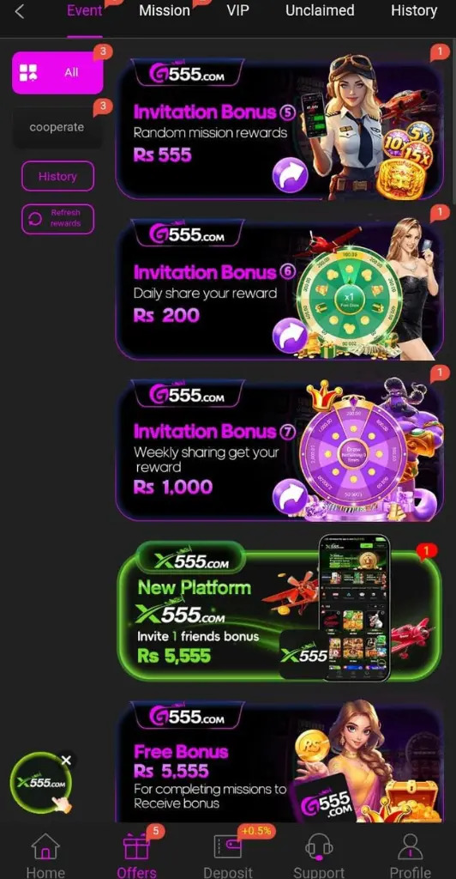The width and height of the screenshot is (456, 879).
Task: Tap share arrow on Invitation Bonus 5
Action: click(290, 175)
